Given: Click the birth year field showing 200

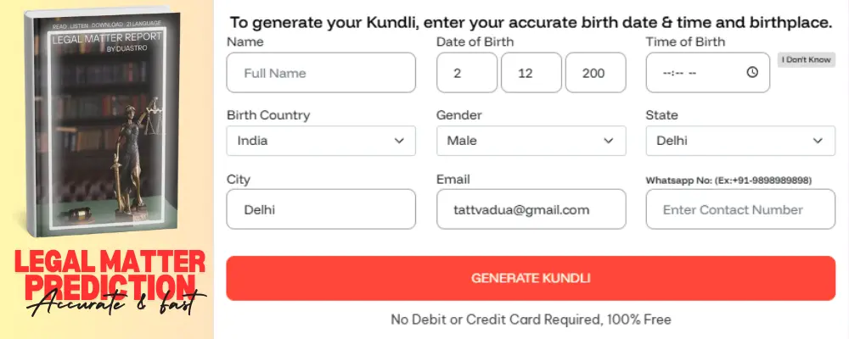Looking at the screenshot, I should (595, 73).
